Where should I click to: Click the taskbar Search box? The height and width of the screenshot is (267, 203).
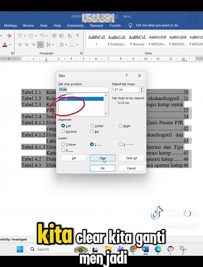(x=50, y=249)
